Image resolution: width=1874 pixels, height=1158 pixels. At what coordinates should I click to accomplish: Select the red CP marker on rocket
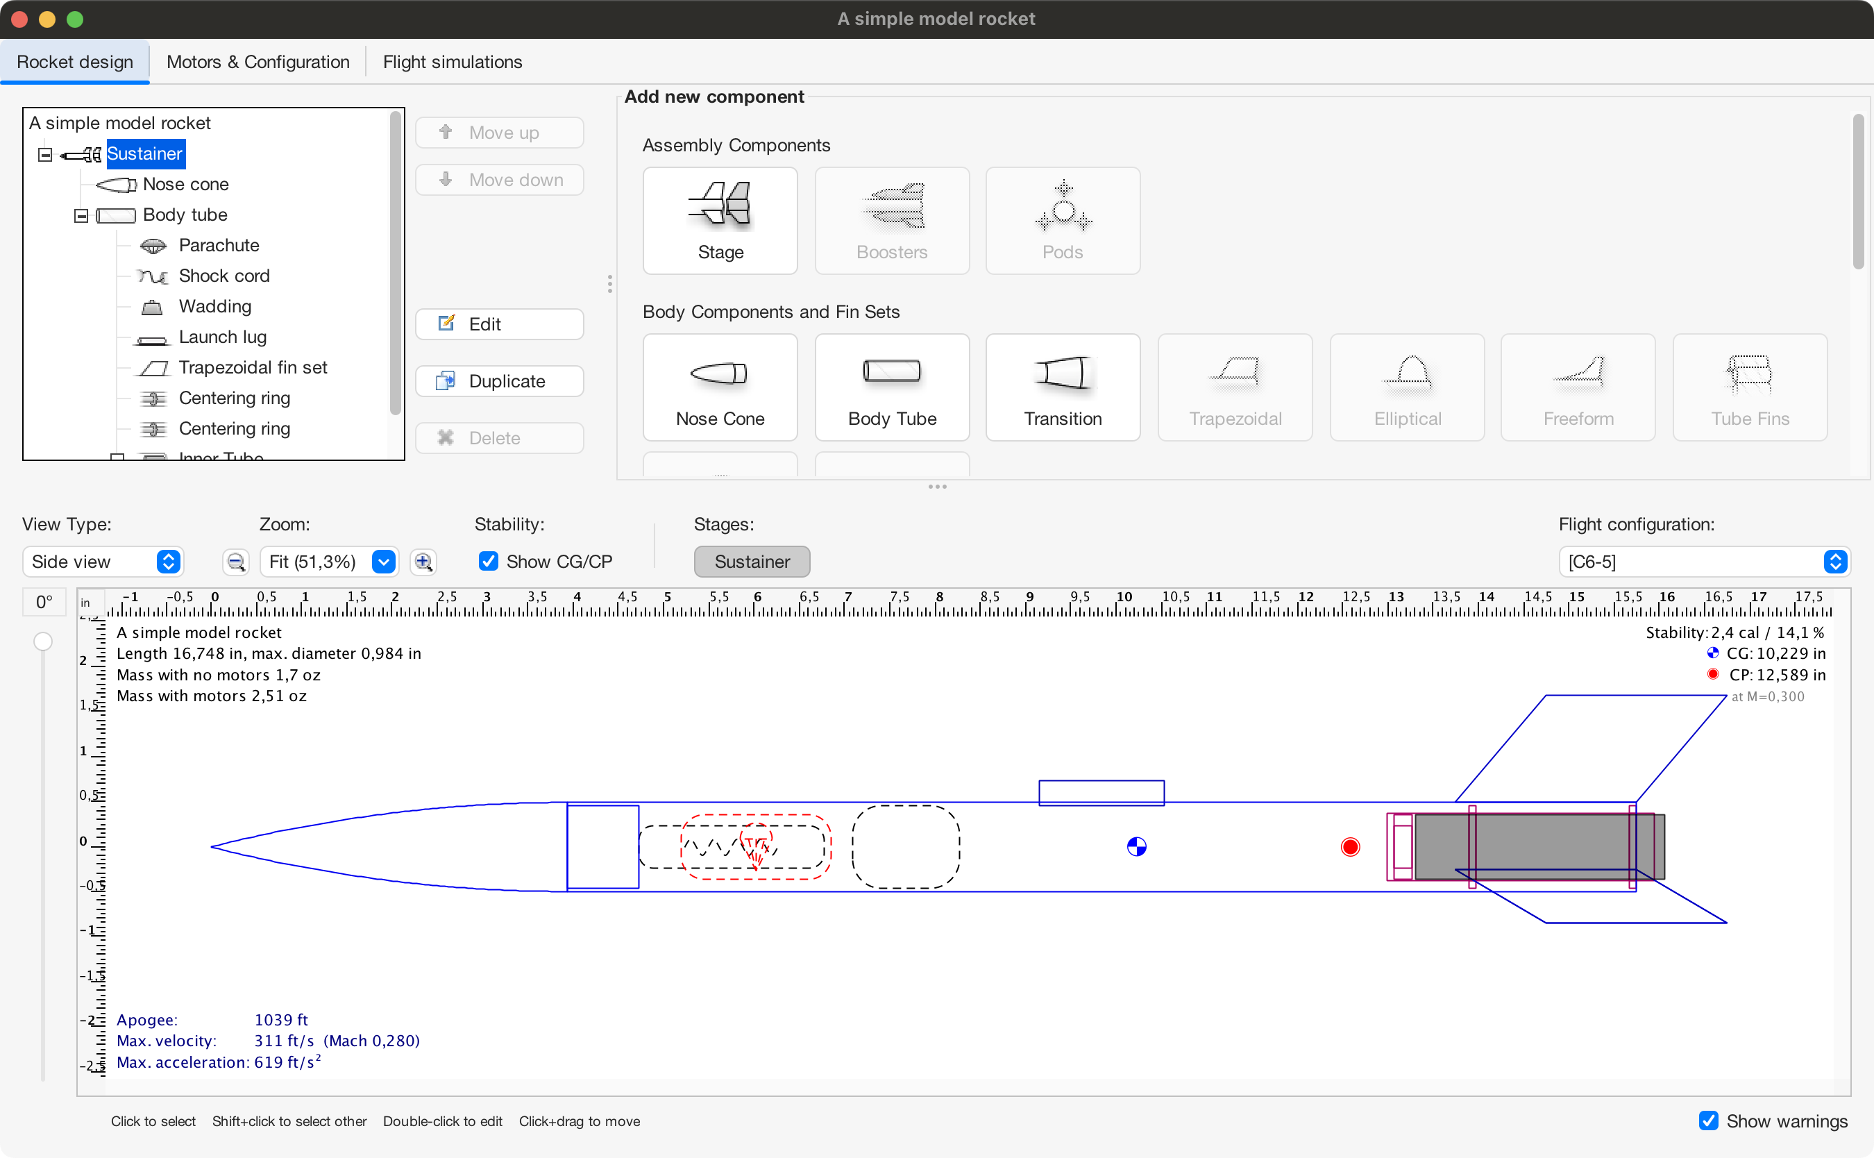1349,846
